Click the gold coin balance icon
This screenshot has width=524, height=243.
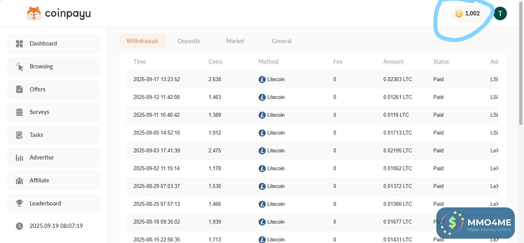tap(459, 13)
